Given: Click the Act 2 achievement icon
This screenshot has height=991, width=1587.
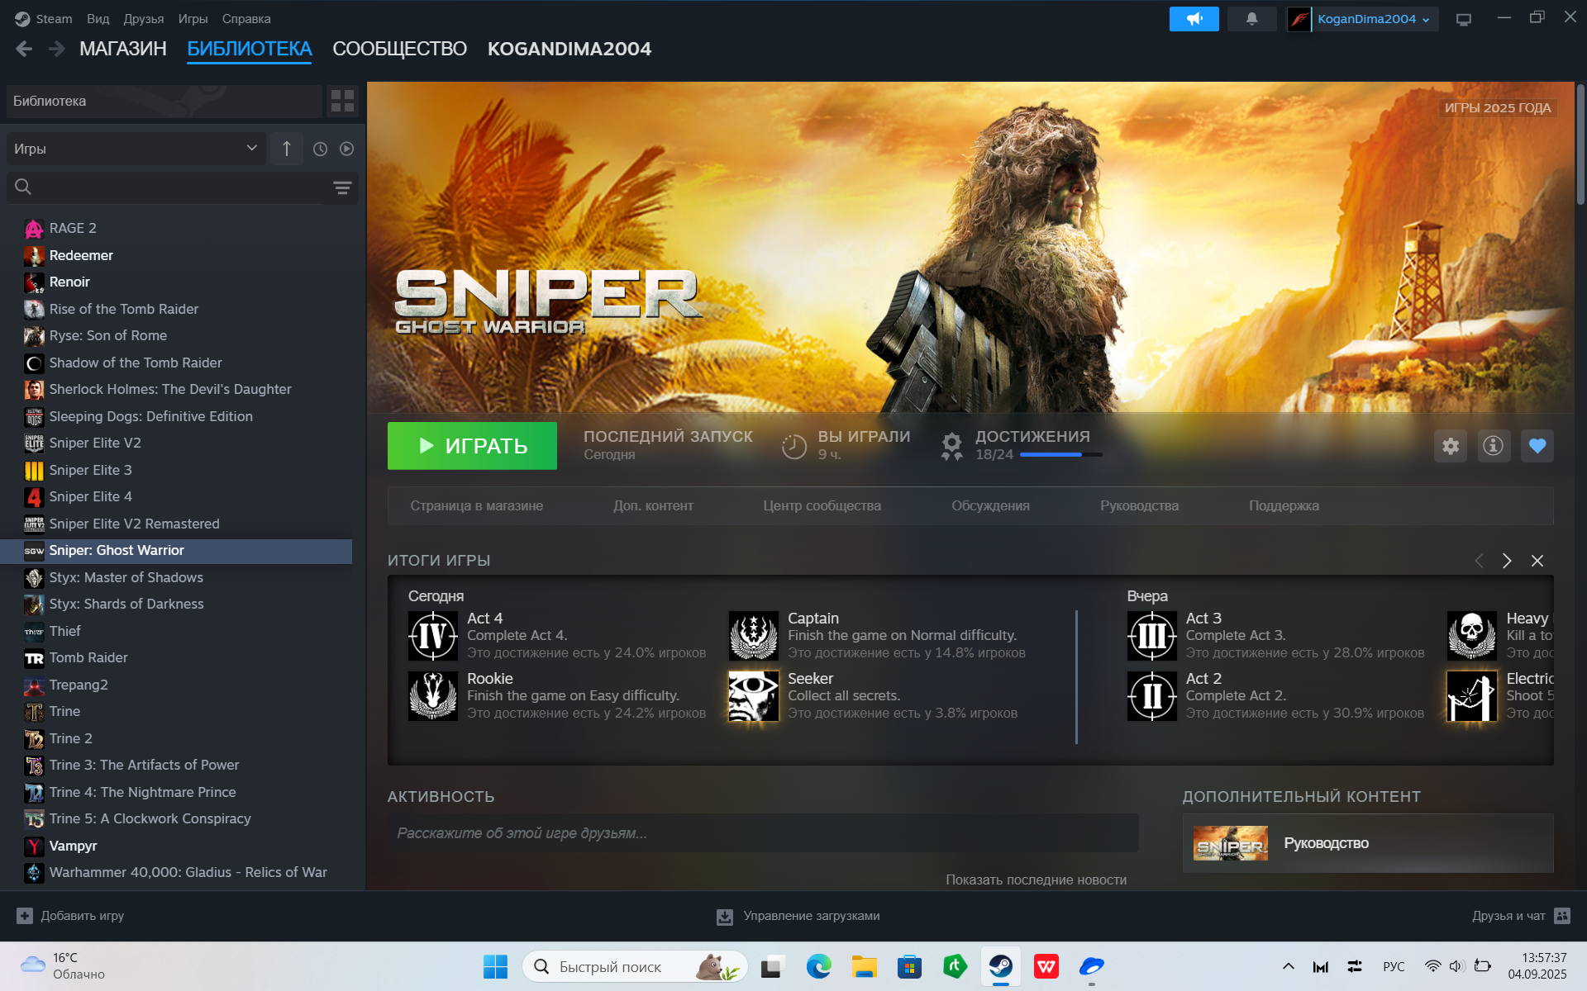Looking at the screenshot, I should click(x=1152, y=696).
